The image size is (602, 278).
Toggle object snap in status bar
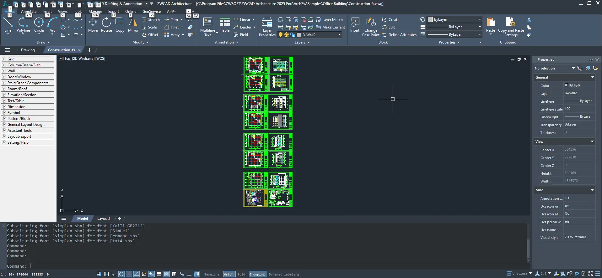[x=129, y=274]
